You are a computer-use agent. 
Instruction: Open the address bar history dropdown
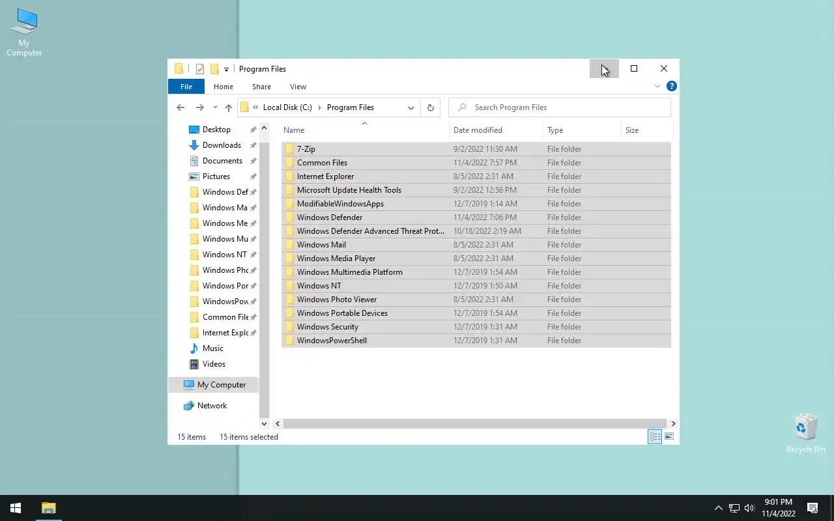[411, 107]
